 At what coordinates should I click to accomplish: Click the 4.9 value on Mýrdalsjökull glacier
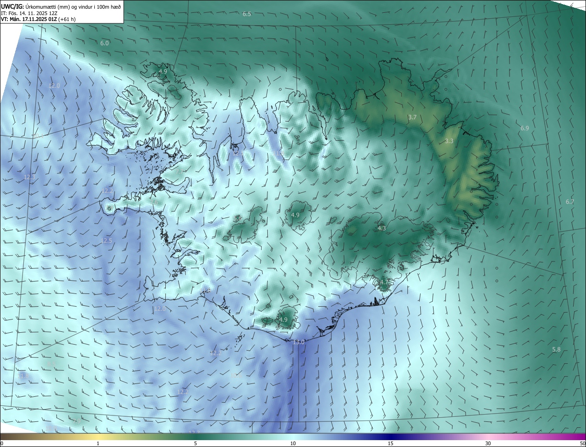[x=283, y=320]
